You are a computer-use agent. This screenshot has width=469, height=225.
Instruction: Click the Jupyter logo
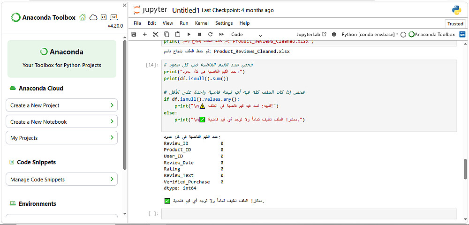150,10
